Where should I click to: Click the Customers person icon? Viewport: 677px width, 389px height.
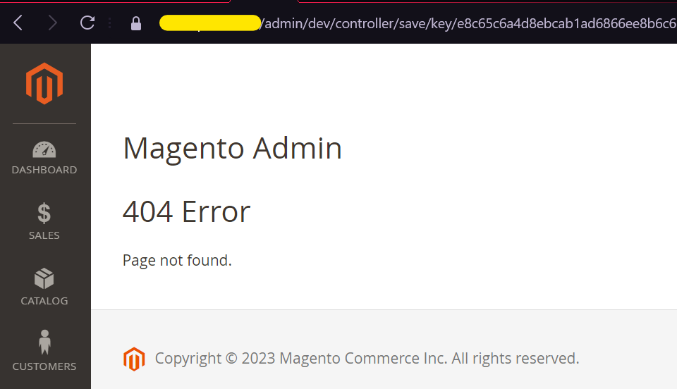(x=44, y=343)
